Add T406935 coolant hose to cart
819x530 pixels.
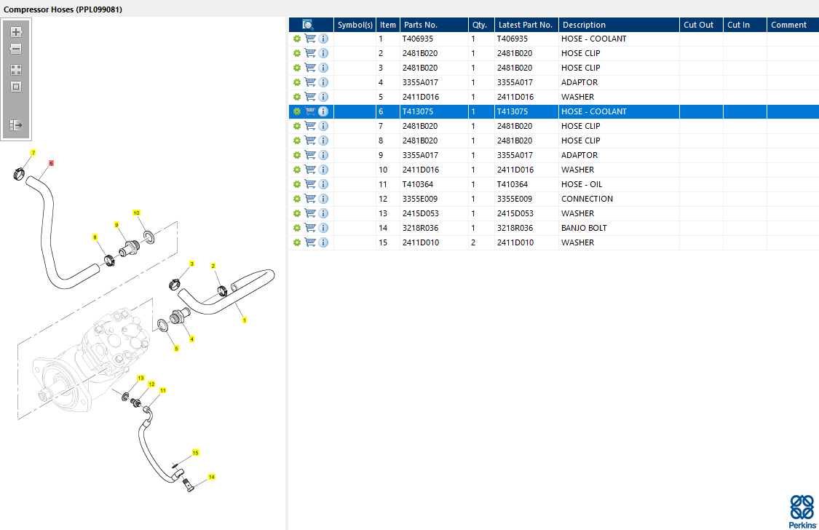click(x=310, y=39)
